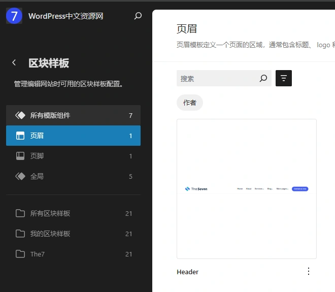The width and height of the screenshot is (335, 292).
Task: Click the header layout icon beside 页眉
Action: coord(20,136)
